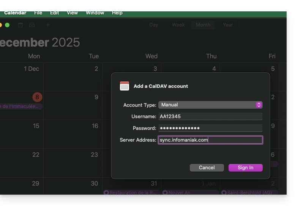The width and height of the screenshot is (298, 206).
Task: Open the invitations inbox icon
Action: tap(32, 25)
